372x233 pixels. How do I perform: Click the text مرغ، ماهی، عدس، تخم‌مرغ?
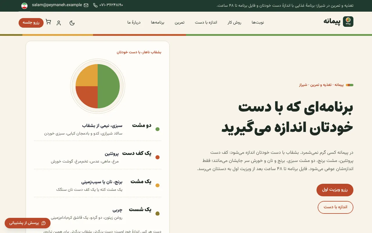(x=97, y=161)
